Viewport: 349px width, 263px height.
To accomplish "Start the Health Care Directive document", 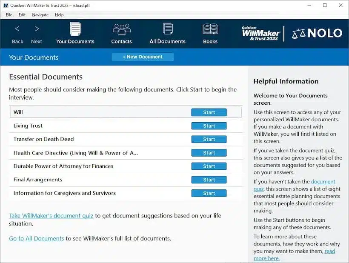I will tap(209, 153).
